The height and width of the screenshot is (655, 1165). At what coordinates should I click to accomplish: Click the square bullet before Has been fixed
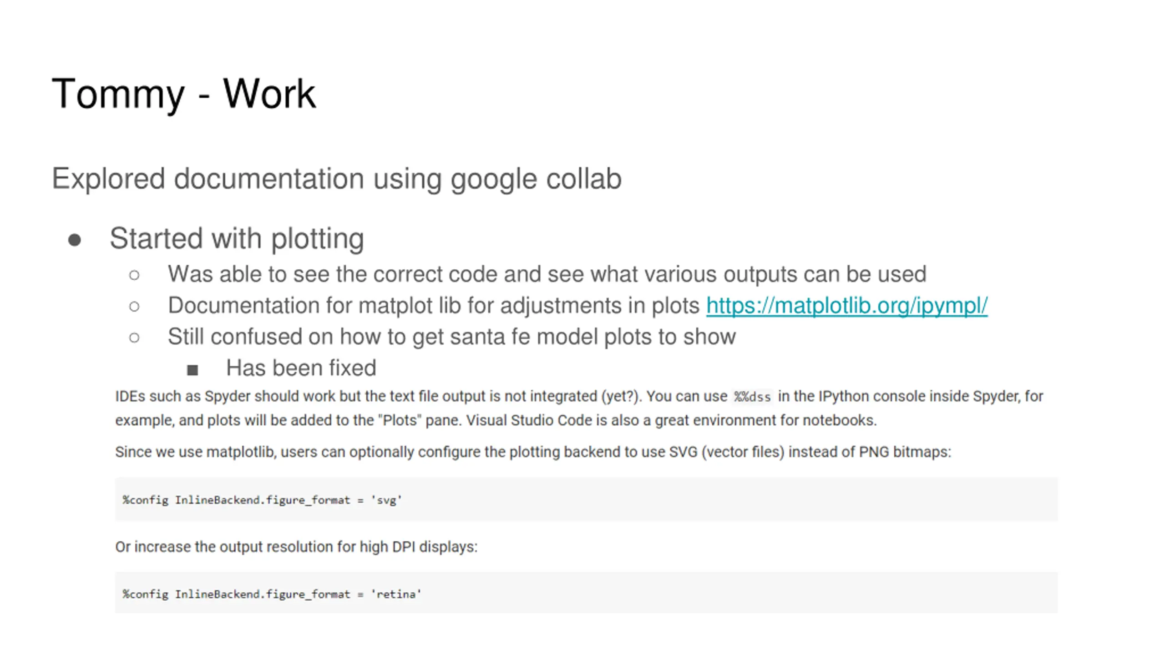pos(192,370)
